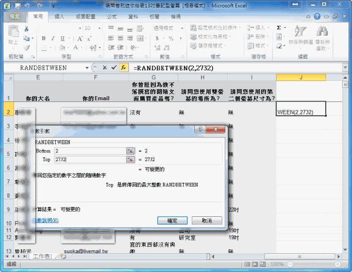Click the Increase Indent icon

120,47
